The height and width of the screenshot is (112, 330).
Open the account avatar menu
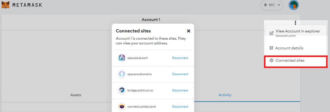(294, 5)
